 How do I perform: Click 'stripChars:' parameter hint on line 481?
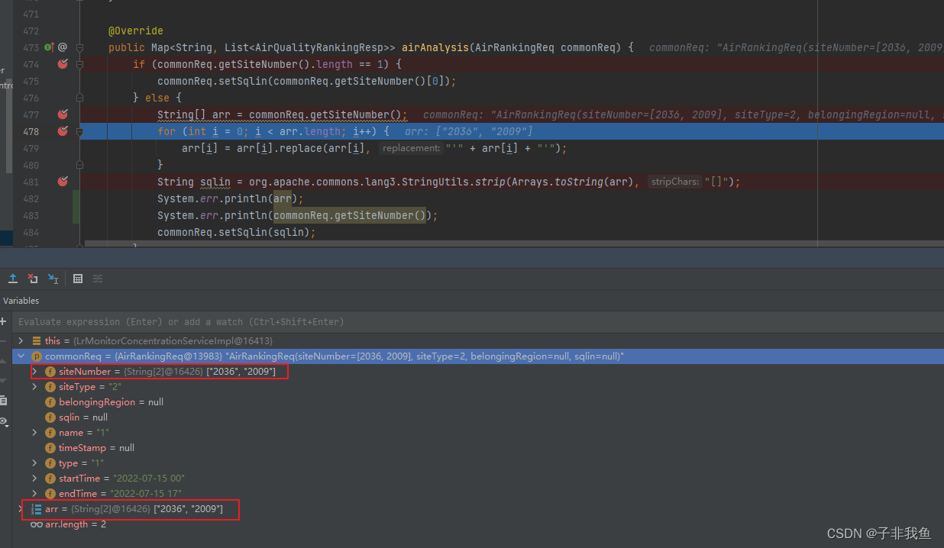tap(675, 182)
